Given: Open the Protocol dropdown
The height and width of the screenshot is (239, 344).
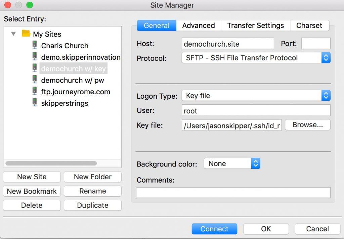Looking at the screenshot, I should [x=256, y=58].
